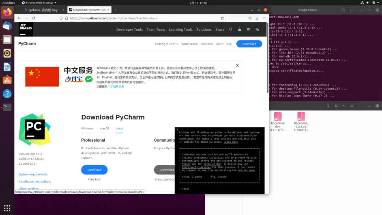The image size is (382, 215).
Task: Save to Pocket using the Pocket icon
Action: 250,18
